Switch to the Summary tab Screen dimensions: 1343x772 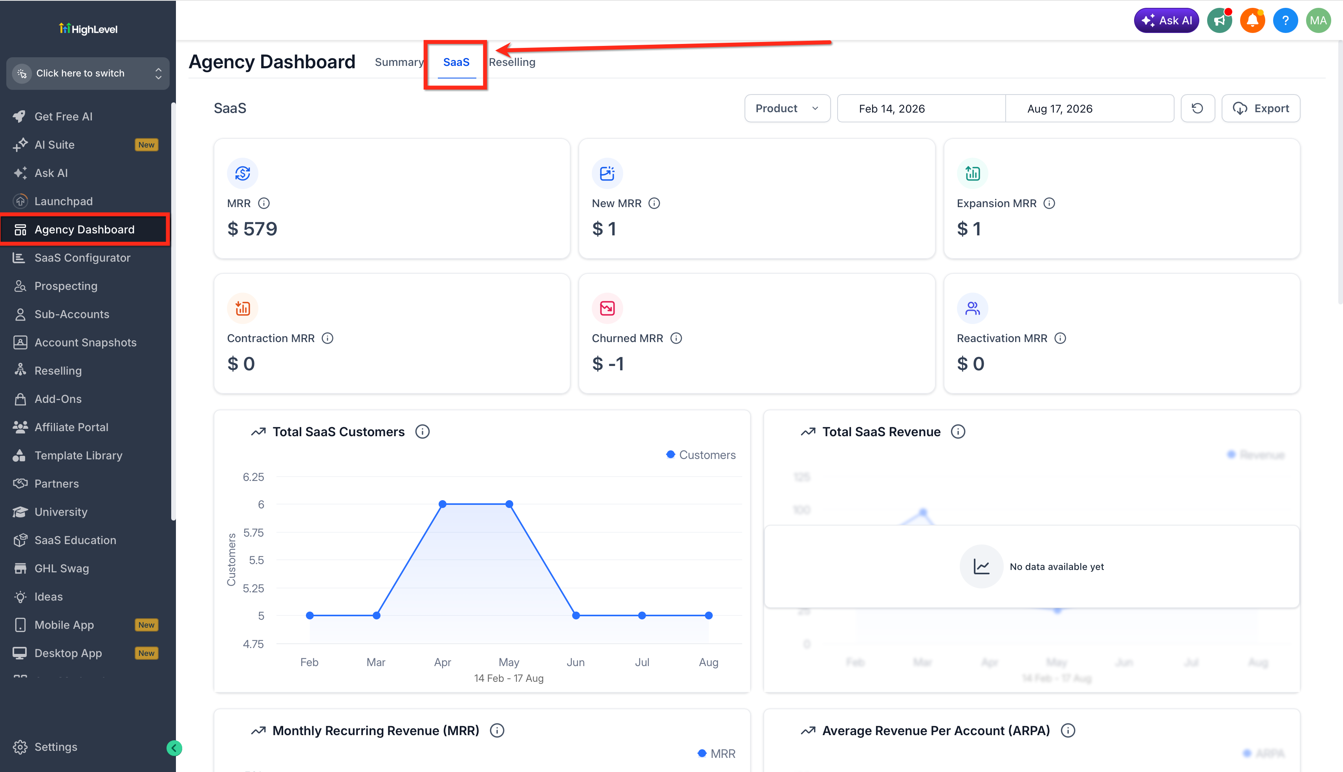coord(399,62)
